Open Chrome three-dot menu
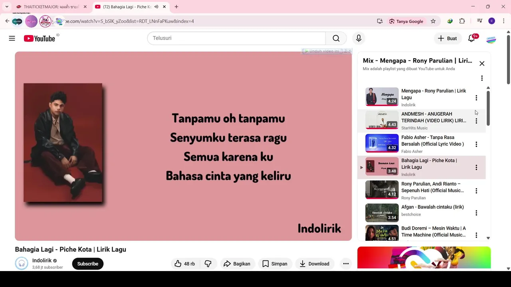This screenshot has height=287, width=511. pos(504,21)
